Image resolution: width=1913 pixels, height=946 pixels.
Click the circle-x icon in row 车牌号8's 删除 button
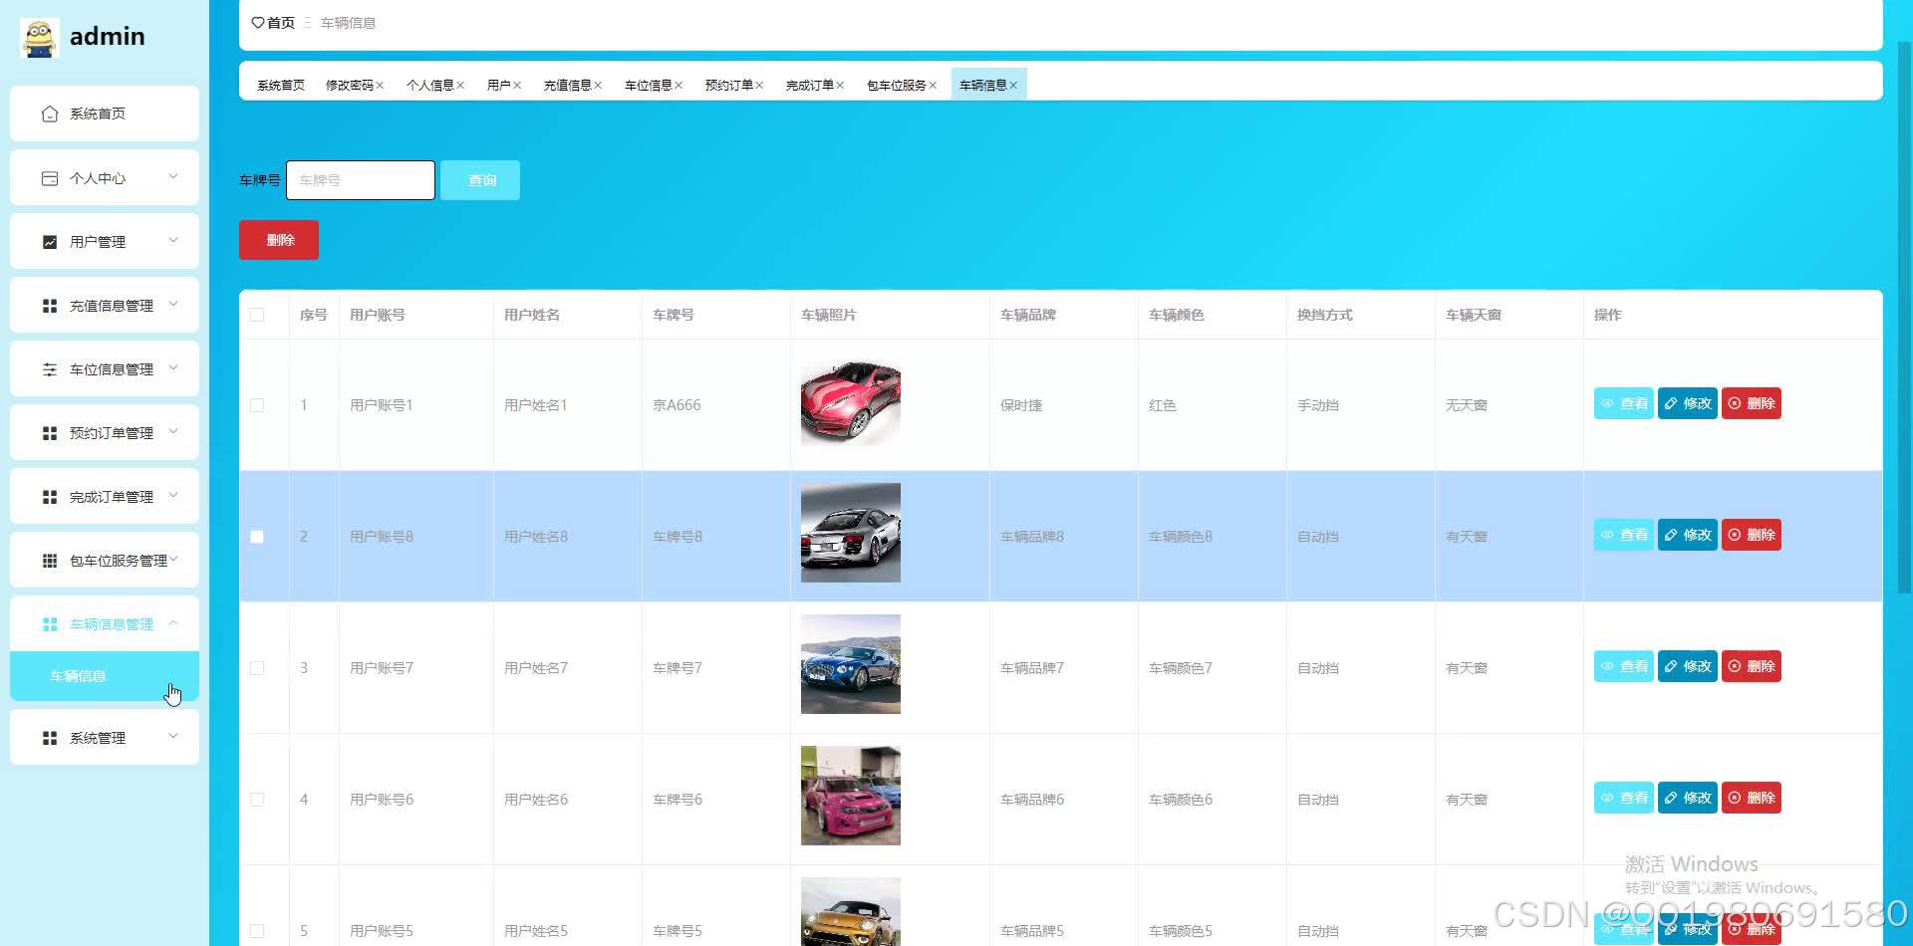1735,535
